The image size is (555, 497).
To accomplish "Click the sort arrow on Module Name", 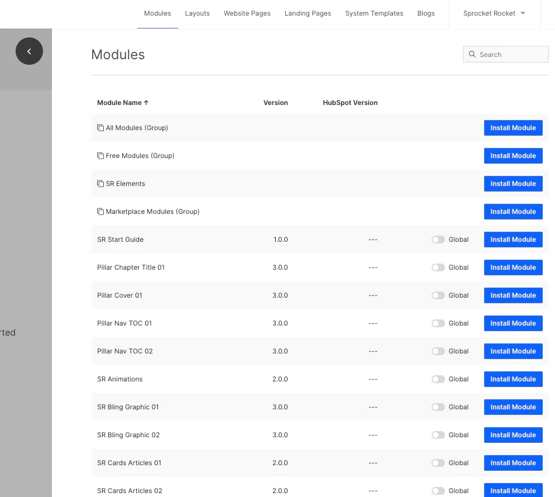I will (x=146, y=102).
